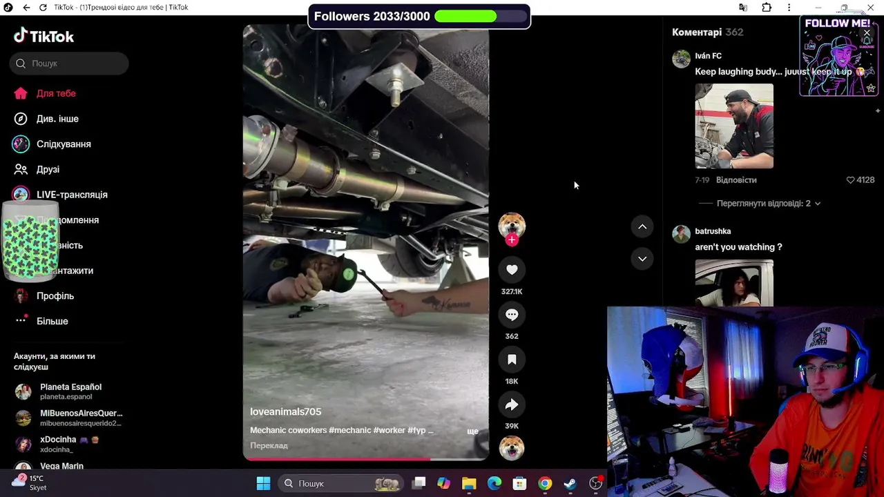Reload the TikTok page

pos(43,8)
